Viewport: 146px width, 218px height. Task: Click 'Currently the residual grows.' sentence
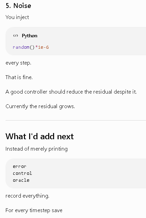pyautogui.click(x=40, y=106)
